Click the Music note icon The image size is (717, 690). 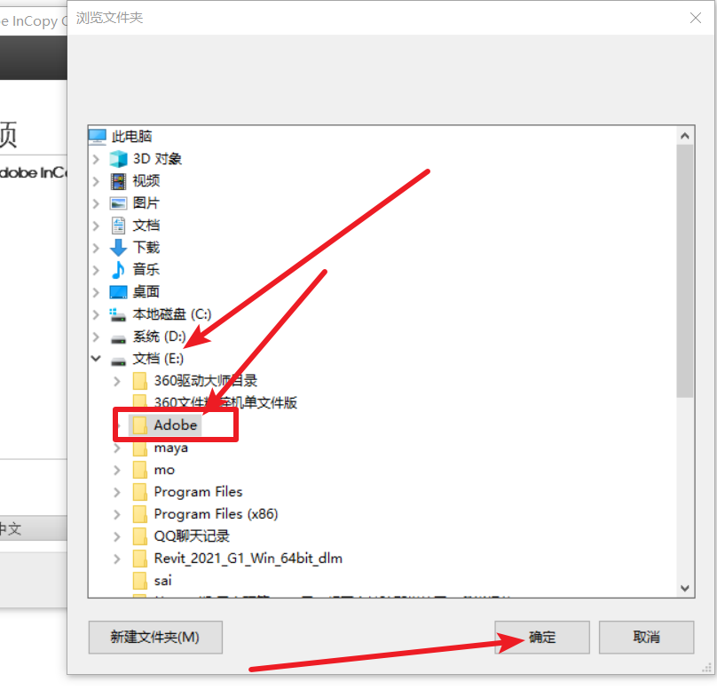118,269
